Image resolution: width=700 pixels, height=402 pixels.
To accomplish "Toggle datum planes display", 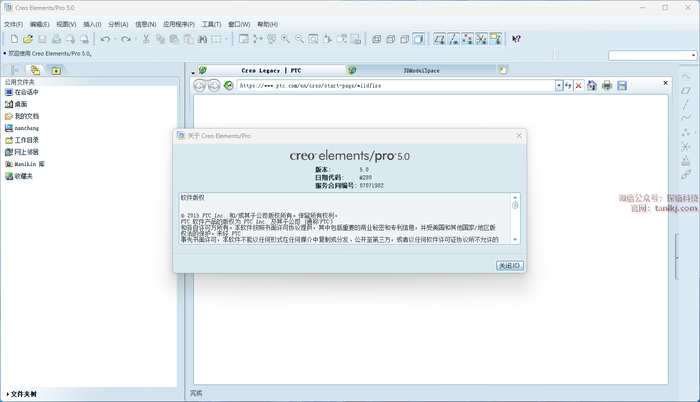I will pyautogui.click(x=440, y=39).
